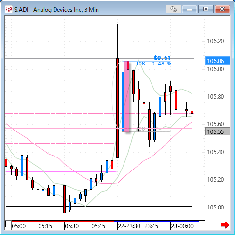Click the chart link chain icon
Image resolution: width=235 pixels, height=235 pixels.
pyautogui.click(x=173, y=9)
